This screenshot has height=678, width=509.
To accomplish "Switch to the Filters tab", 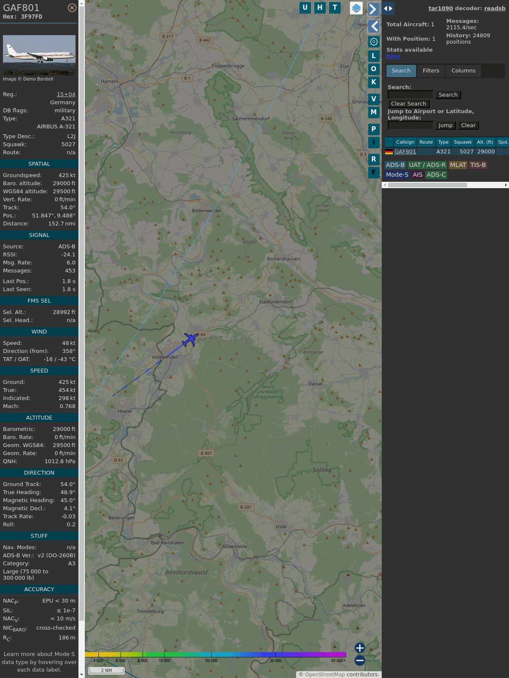I will click(x=431, y=71).
